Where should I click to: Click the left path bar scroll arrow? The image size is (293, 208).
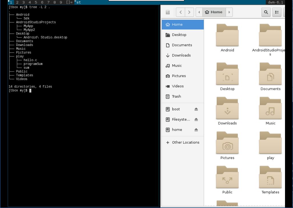(199, 12)
